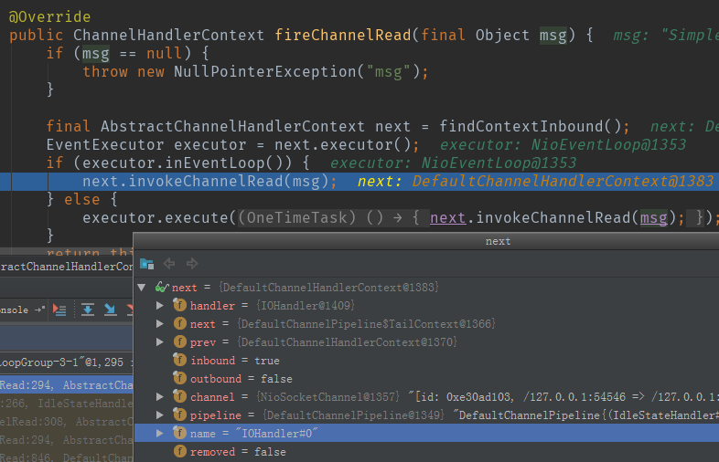
Task: Click the forward arrow in the next popup toolbar
Action: coord(192,263)
